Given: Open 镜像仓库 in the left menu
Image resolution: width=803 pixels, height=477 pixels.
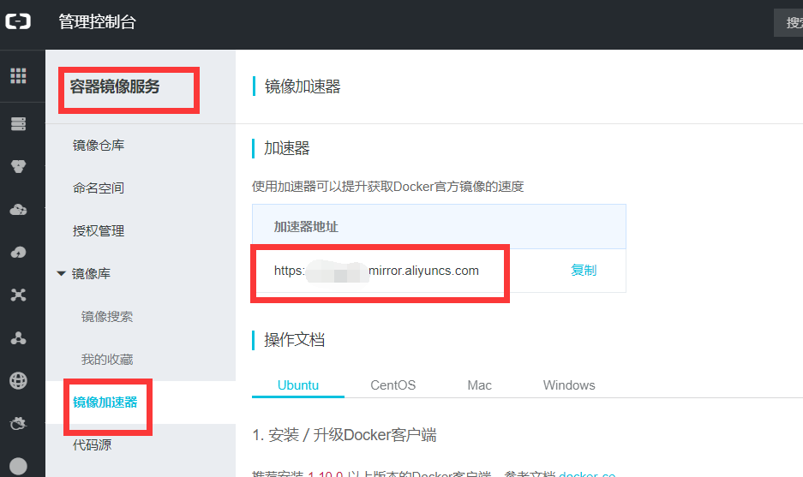Looking at the screenshot, I should [x=99, y=146].
